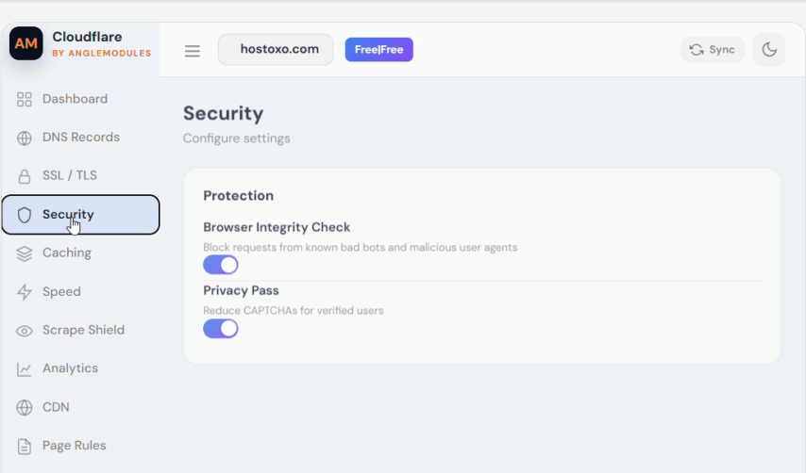Click the Speed lightning bolt icon
This screenshot has height=473, width=806.
(x=25, y=292)
